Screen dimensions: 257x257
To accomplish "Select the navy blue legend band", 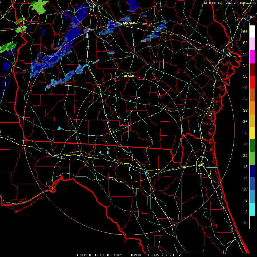I will (x=252, y=171).
